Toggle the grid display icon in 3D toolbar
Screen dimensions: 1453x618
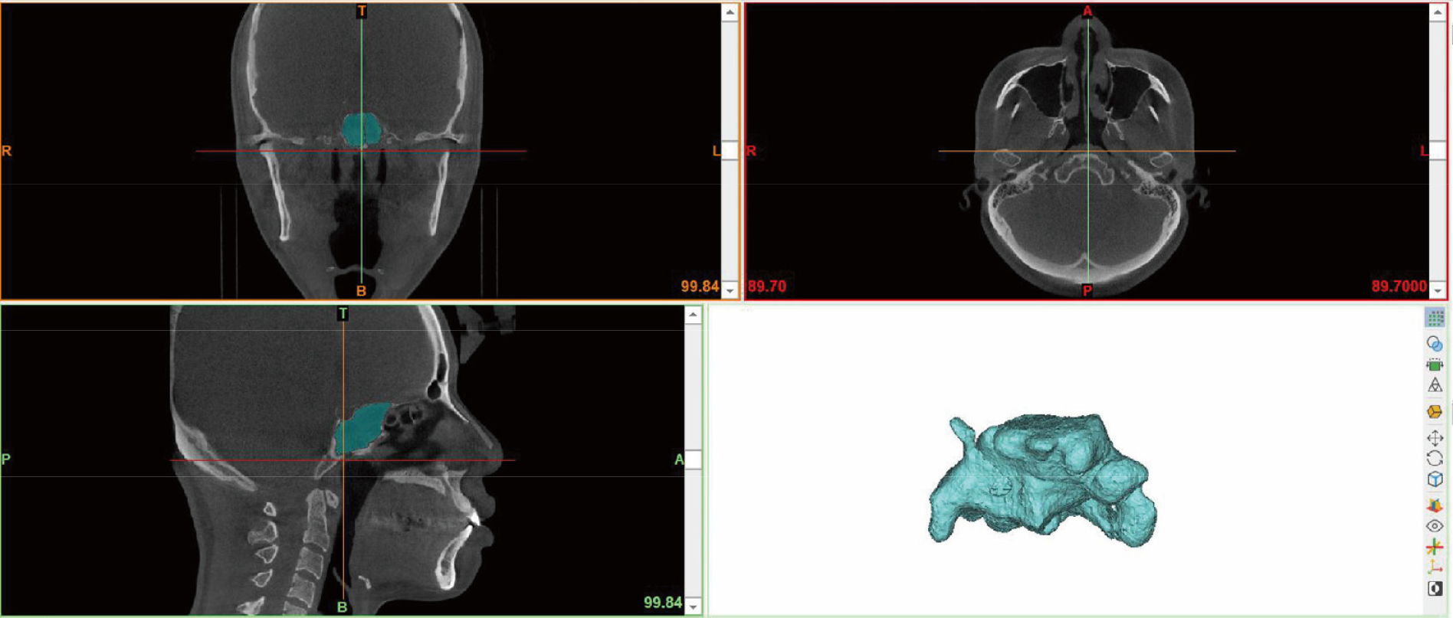point(1435,317)
